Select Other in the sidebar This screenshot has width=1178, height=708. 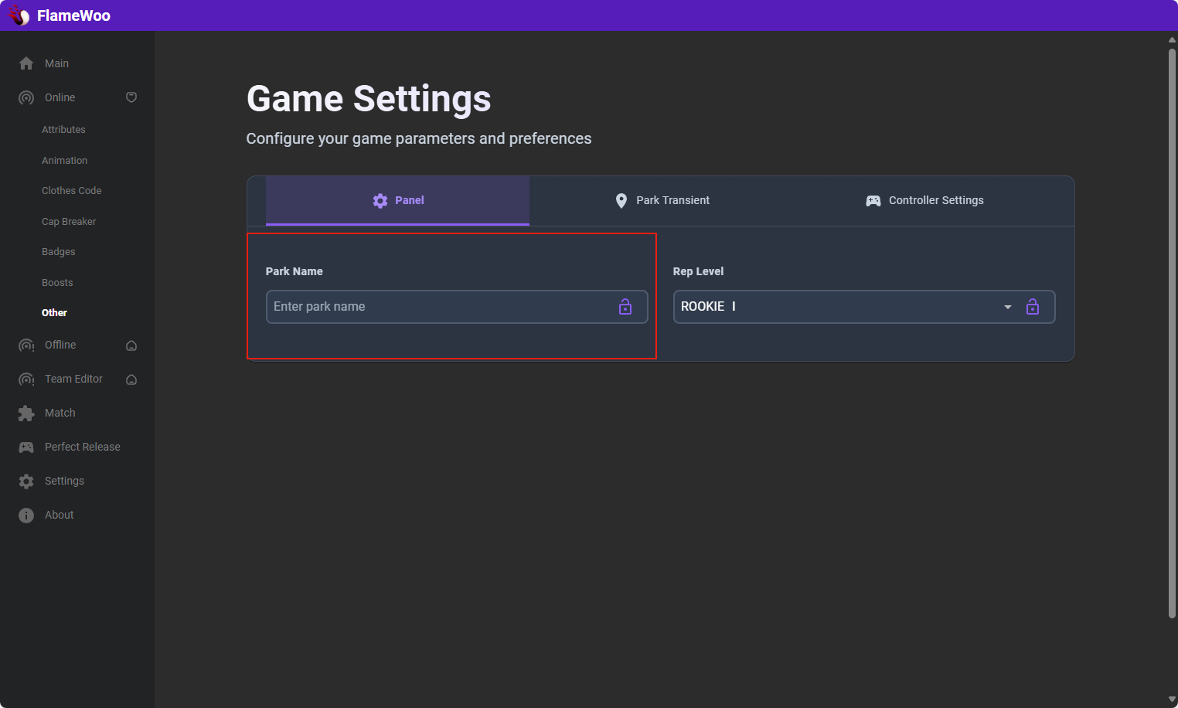[54, 313]
